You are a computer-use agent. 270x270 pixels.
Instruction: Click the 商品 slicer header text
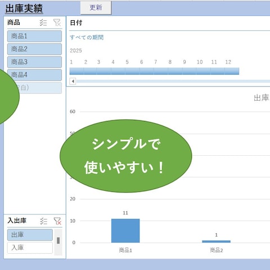[x=13, y=22]
